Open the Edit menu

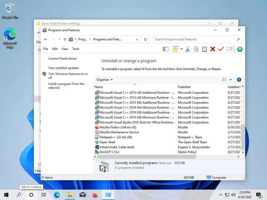click(x=55, y=49)
